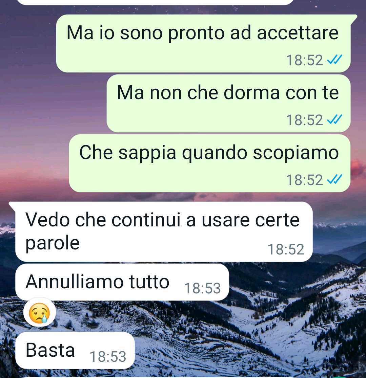Tap the 18:53 timestamp next to 'Annulliamo tutto'

click(202, 288)
